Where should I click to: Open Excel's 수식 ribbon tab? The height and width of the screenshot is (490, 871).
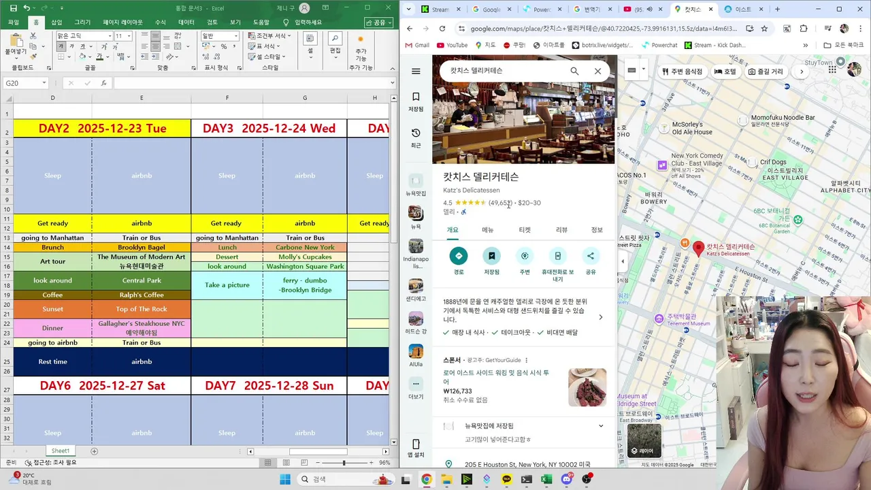[160, 22]
